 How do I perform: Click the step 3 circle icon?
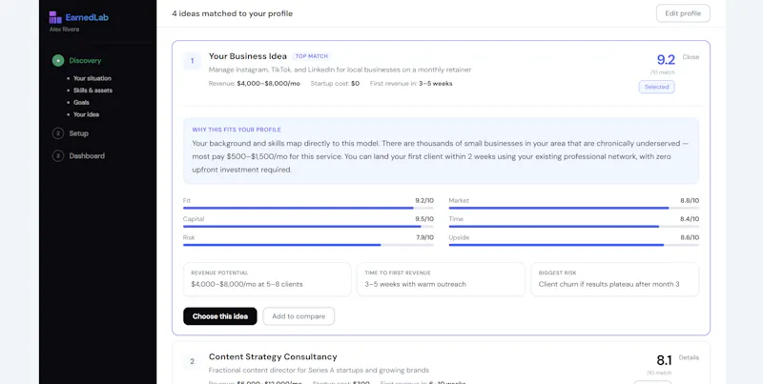pyautogui.click(x=58, y=156)
